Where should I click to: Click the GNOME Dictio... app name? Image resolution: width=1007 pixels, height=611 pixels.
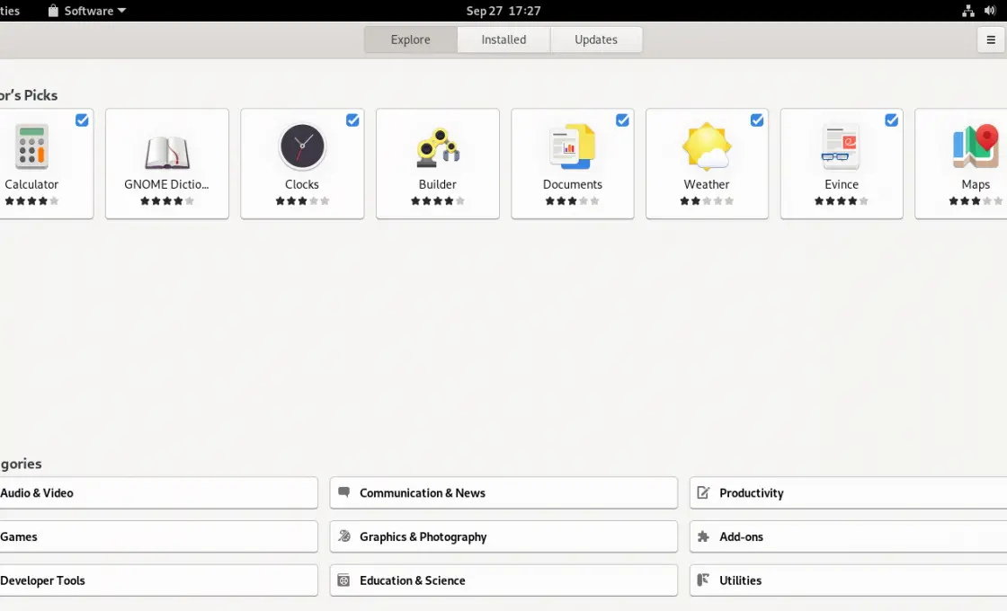pos(167,184)
